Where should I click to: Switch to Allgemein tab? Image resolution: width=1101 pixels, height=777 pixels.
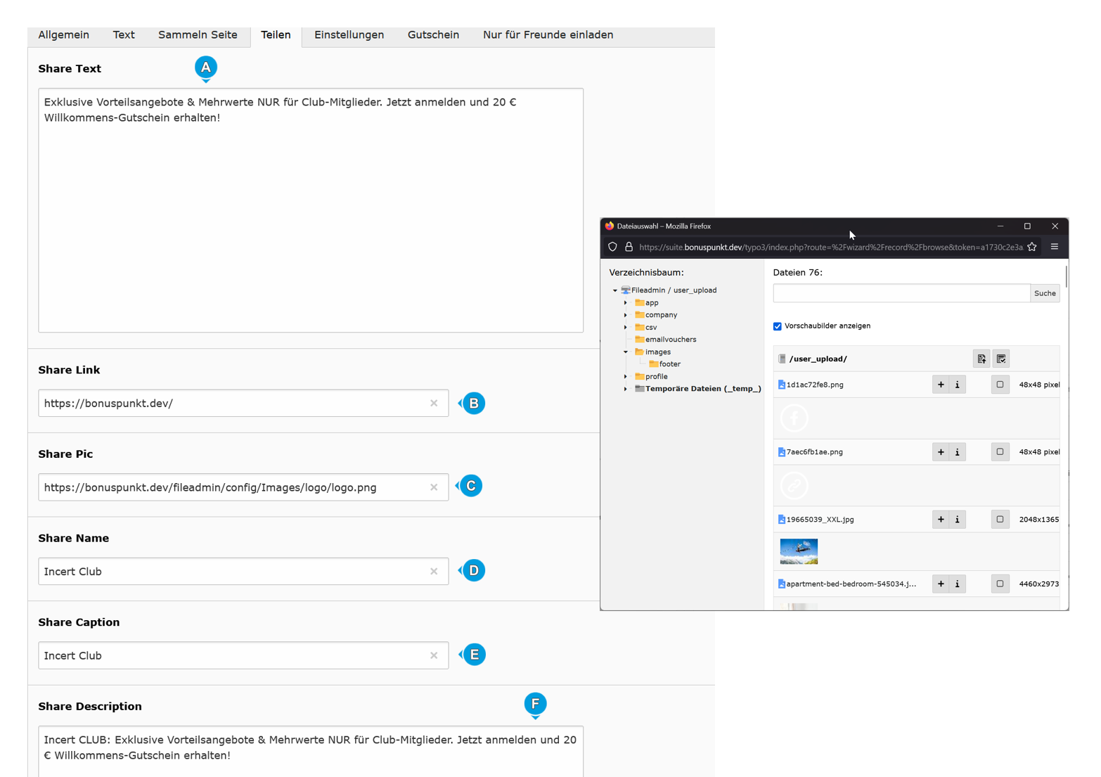pos(63,35)
